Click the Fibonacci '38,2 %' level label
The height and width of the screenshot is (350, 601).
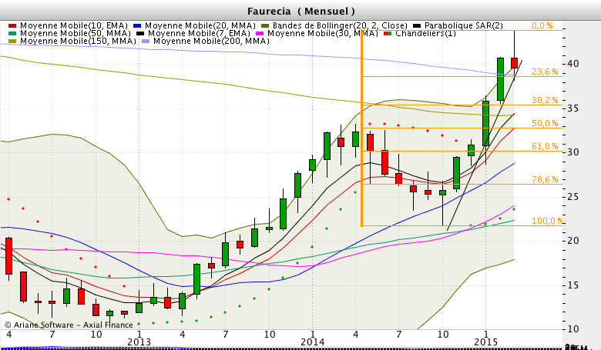(545, 100)
